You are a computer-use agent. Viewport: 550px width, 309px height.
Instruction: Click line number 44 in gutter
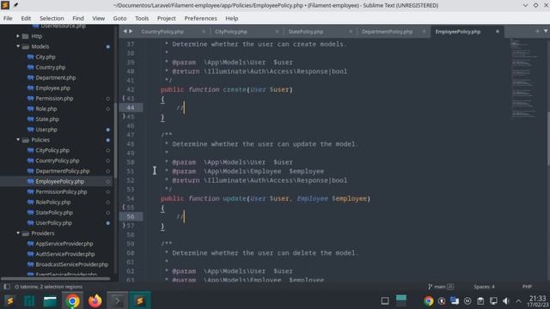point(131,107)
